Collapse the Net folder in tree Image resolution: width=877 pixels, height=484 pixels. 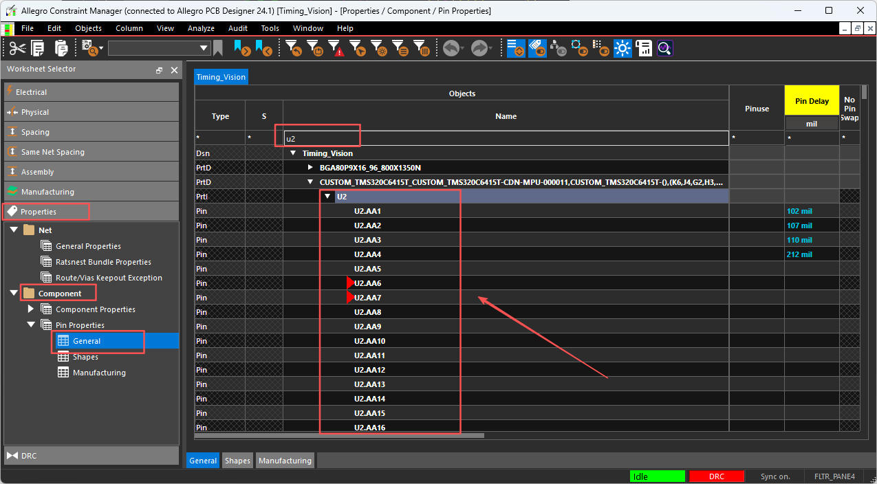(14, 230)
